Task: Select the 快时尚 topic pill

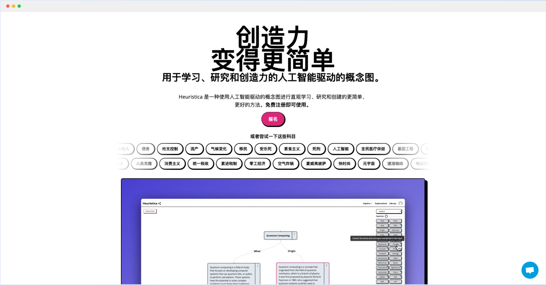Action: click(344, 164)
